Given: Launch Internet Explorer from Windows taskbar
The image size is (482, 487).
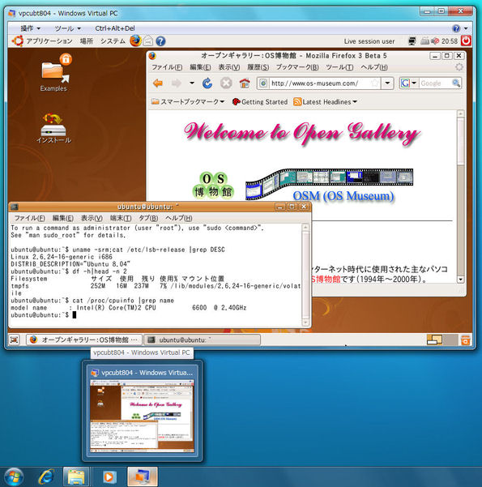Looking at the screenshot, I should [47, 476].
